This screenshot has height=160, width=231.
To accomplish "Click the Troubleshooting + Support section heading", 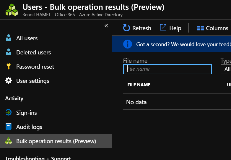I will pyautogui.click(x=38, y=158).
